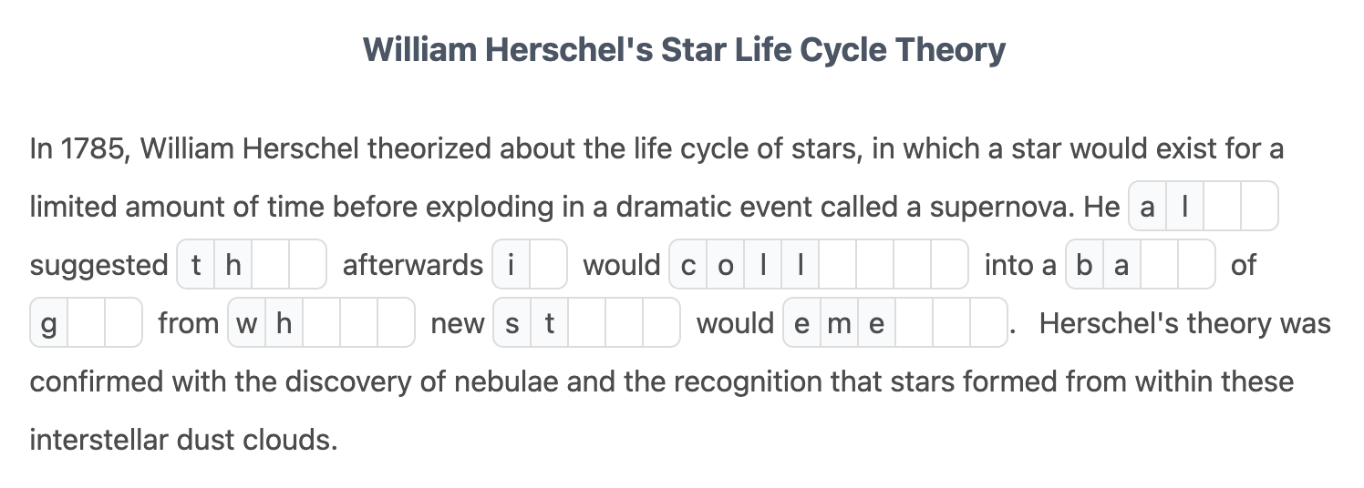Select the final box of the "coll" word
Screen dimensions: 1364x488
[x=949, y=265]
